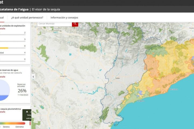Click the Gencat logo in top bar

[x=1, y=2]
